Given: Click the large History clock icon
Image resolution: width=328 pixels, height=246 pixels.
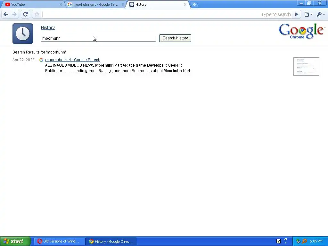Looking at the screenshot, I should click(23, 33).
